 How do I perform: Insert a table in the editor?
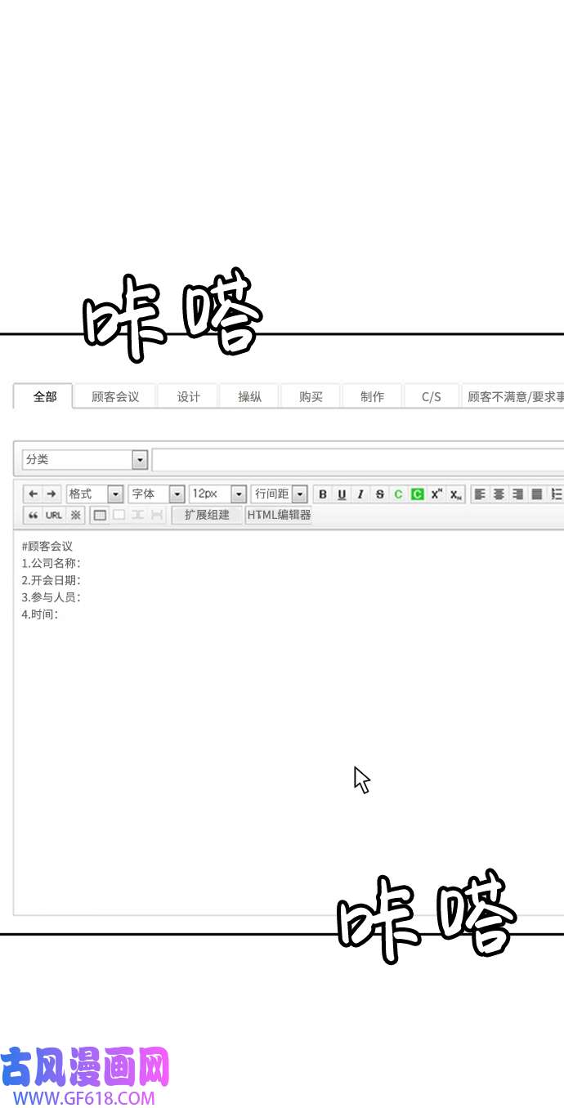tap(99, 516)
